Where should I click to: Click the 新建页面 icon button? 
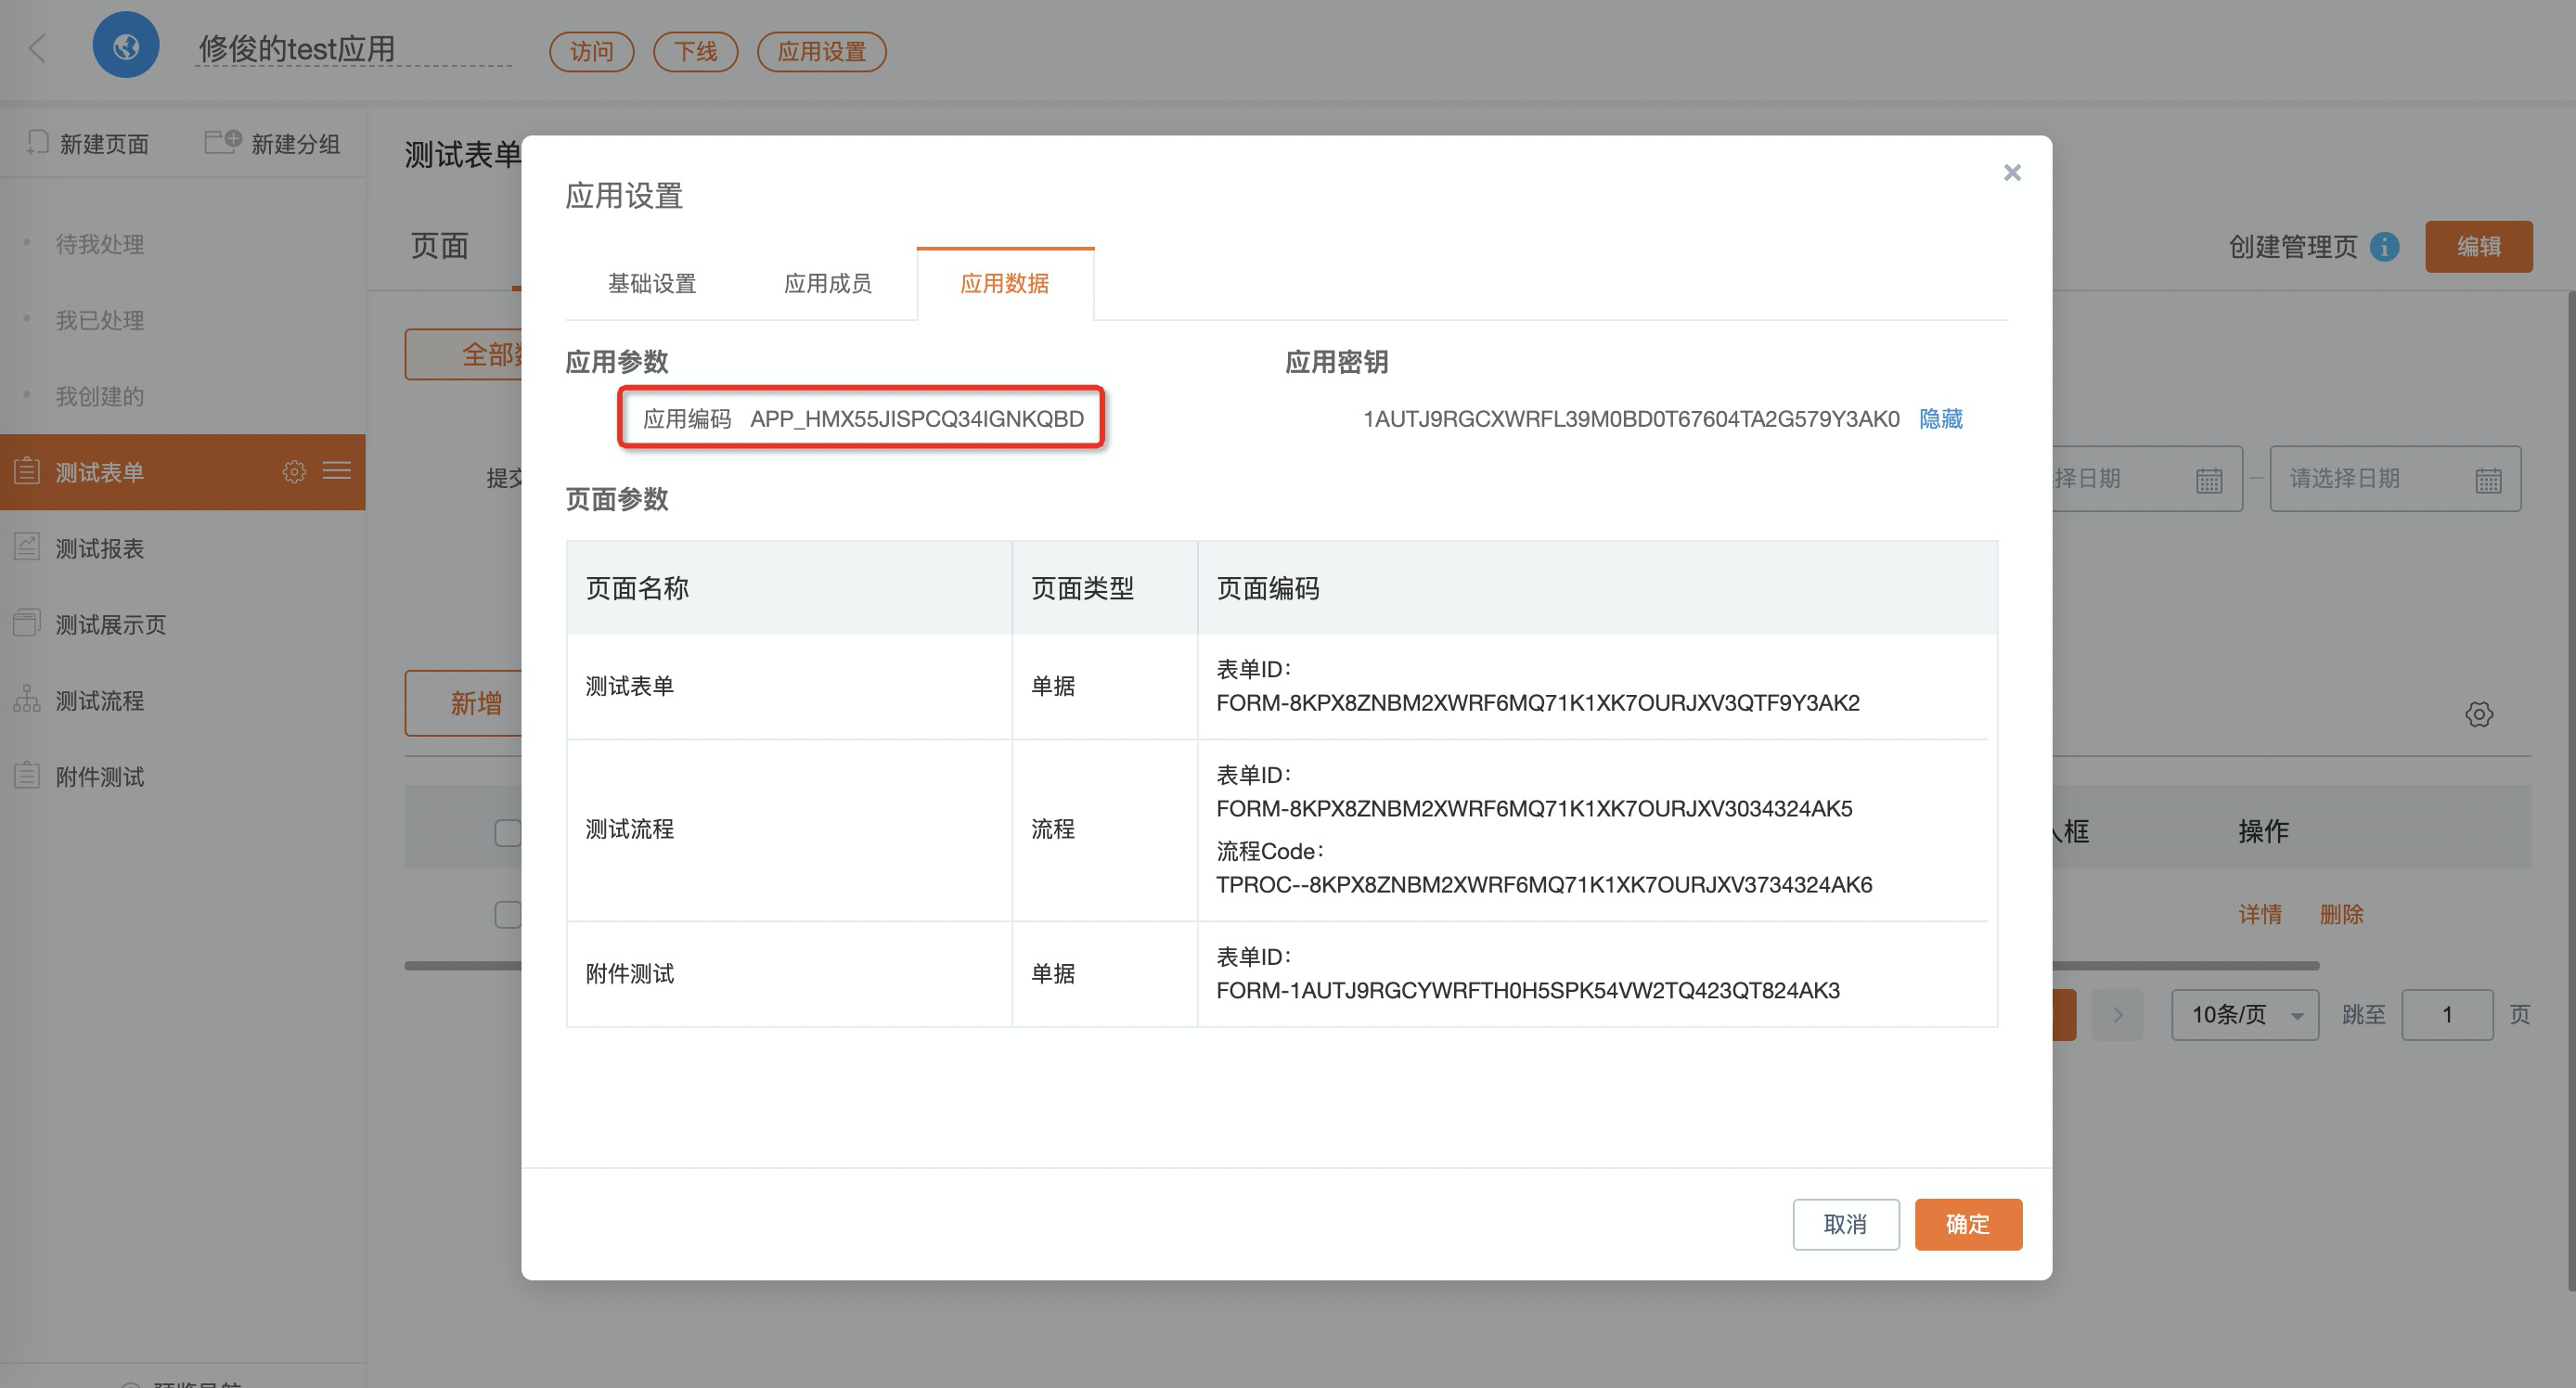38,143
